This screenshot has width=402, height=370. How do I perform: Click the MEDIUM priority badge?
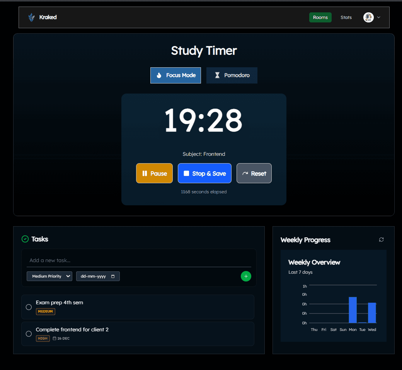pos(46,312)
